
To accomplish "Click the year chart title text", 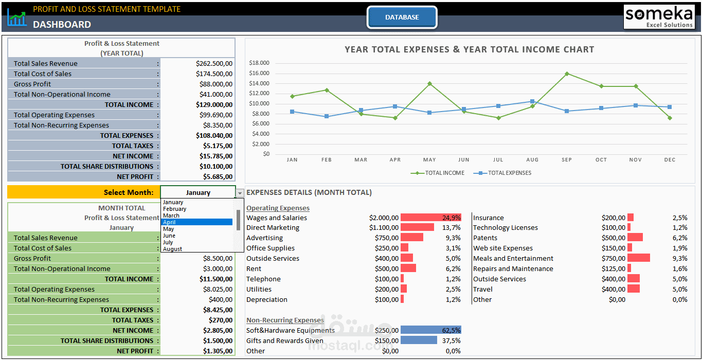I will point(469,50).
